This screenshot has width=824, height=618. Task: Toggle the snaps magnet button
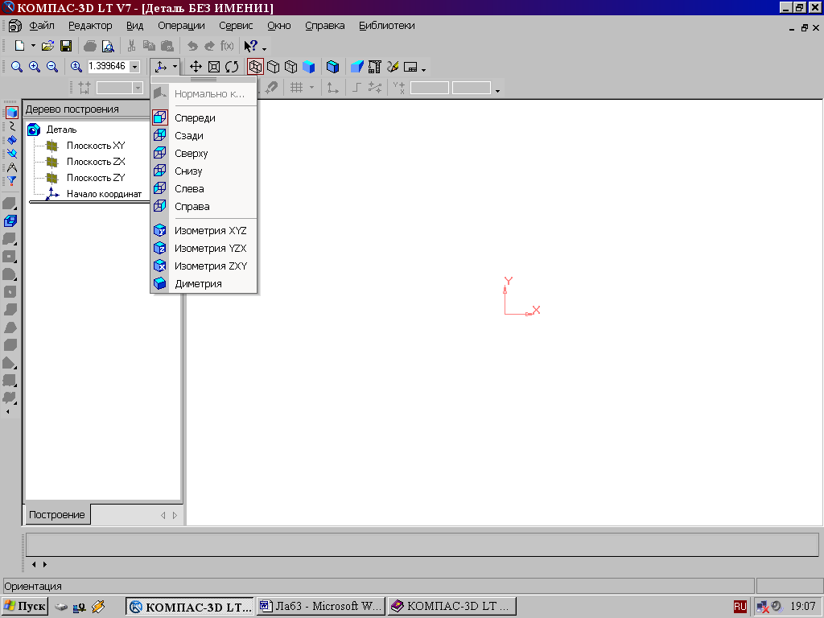pos(272,88)
